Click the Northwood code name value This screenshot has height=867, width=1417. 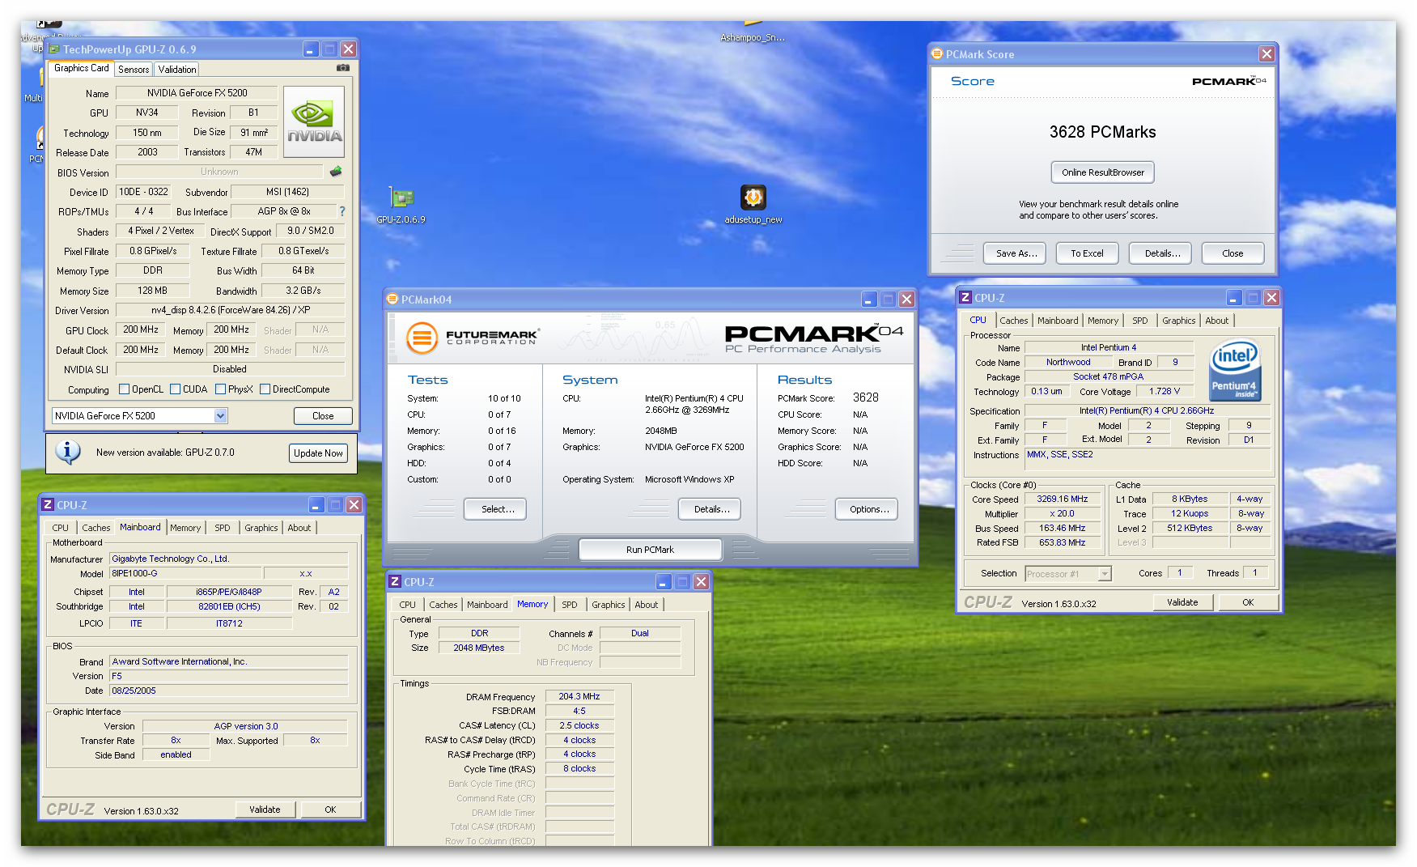click(1068, 363)
